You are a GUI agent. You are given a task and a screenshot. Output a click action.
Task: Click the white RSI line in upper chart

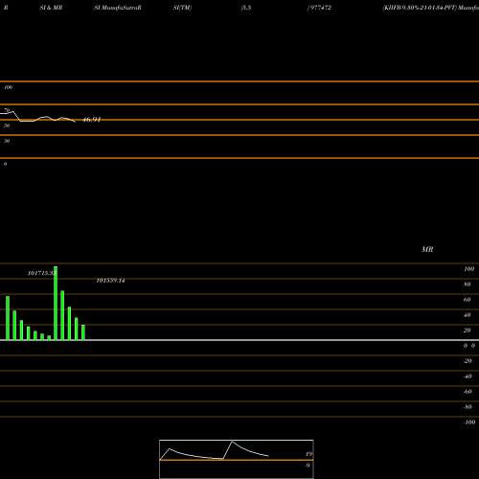point(37,117)
